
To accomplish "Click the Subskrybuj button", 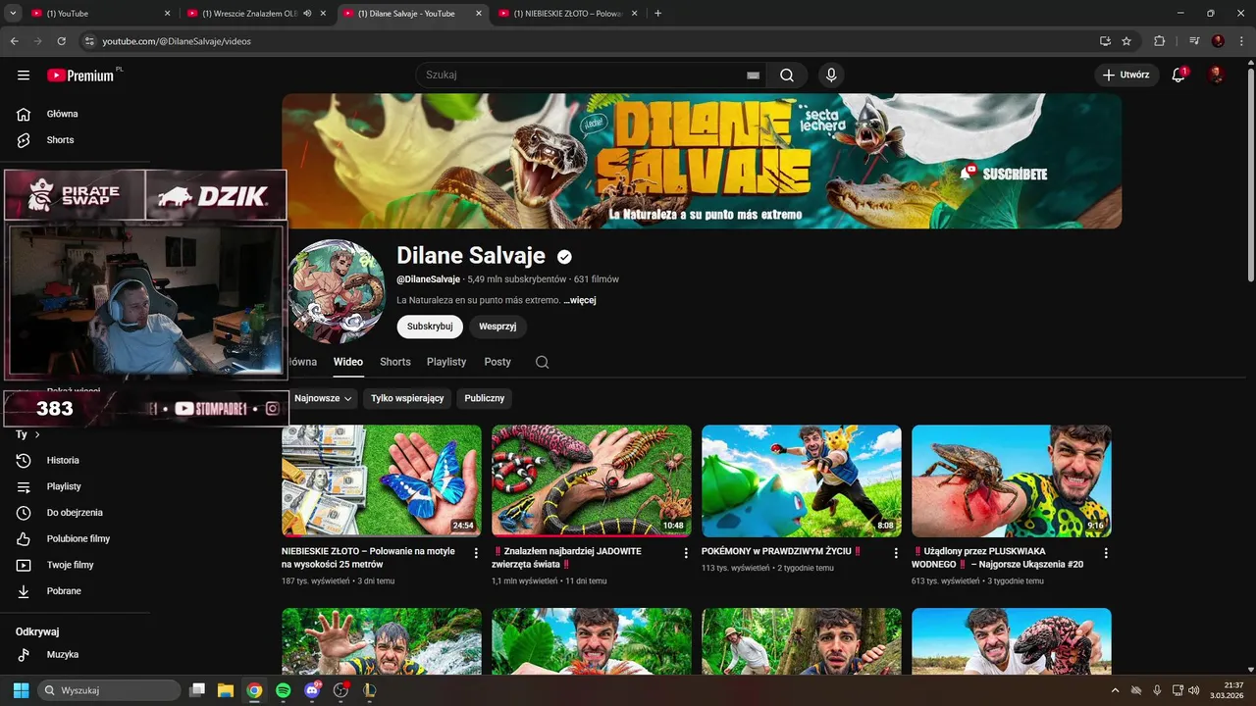I will click(430, 327).
